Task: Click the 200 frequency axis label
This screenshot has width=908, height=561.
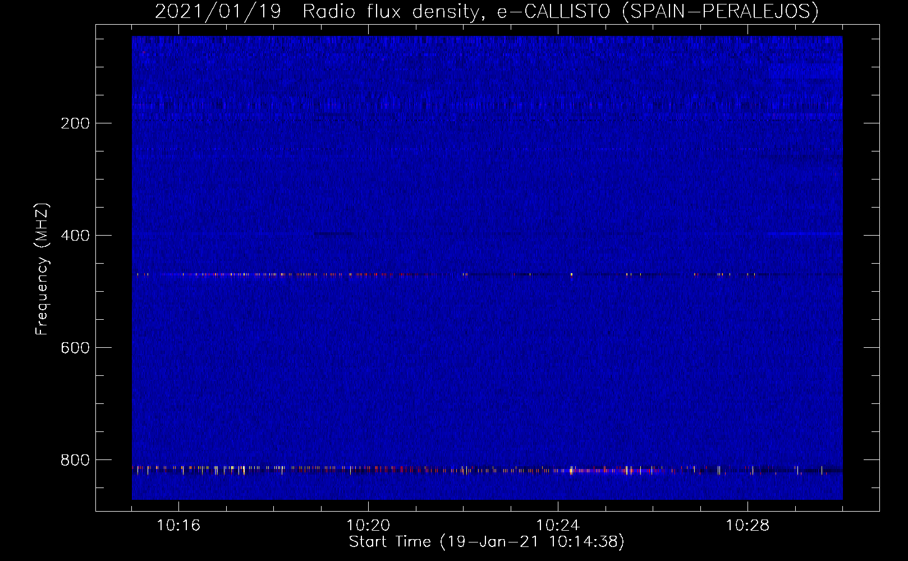Action: [75, 123]
